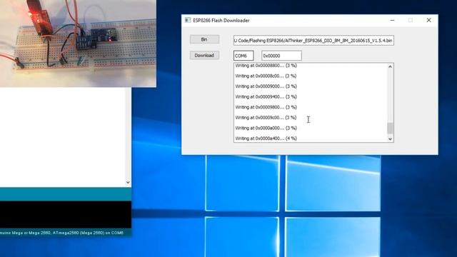Select log line 'Writing at 0x00008c00'
This screenshot has height=257, width=457.
266,76
